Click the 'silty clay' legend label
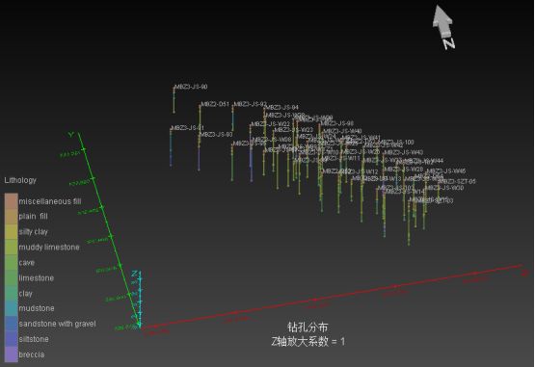Screen dimensions: 535x367 point(33,232)
